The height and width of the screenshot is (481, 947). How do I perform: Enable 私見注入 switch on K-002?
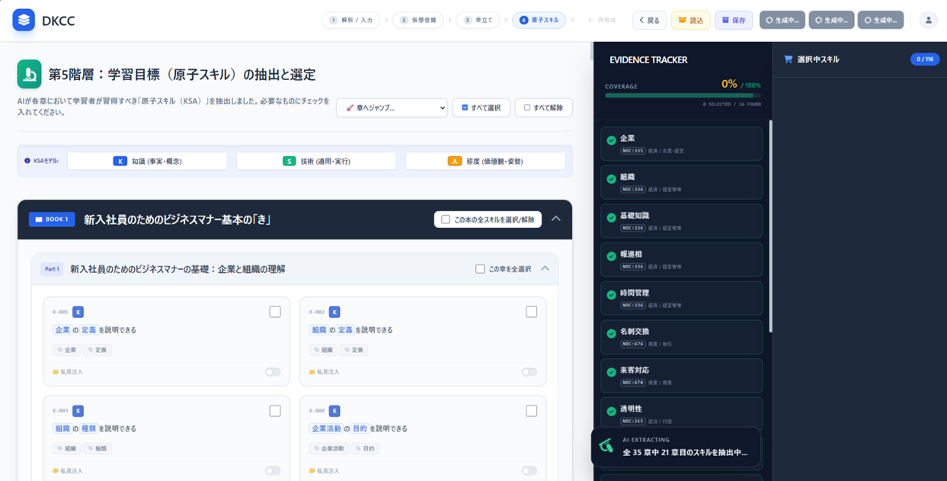pyautogui.click(x=529, y=372)
